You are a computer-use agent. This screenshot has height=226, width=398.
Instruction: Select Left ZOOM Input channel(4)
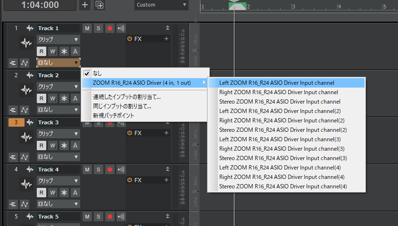[287, 168]
